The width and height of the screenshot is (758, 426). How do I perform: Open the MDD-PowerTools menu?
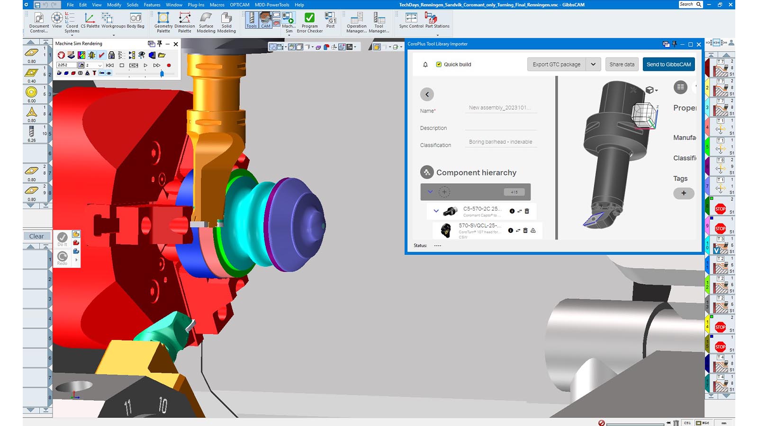click(272, 5)
